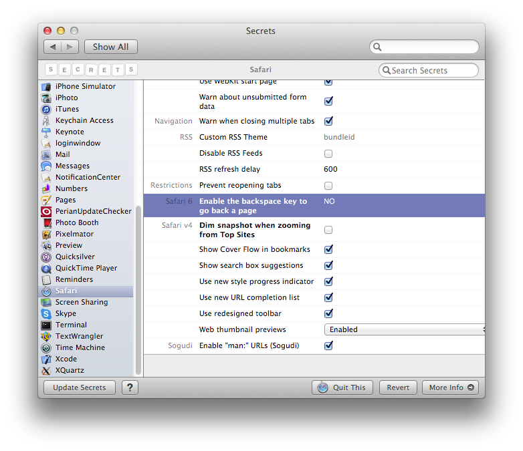The image size is (523, 451).
Task: Focus the toolbar search field
Action: tap(424, 47)
